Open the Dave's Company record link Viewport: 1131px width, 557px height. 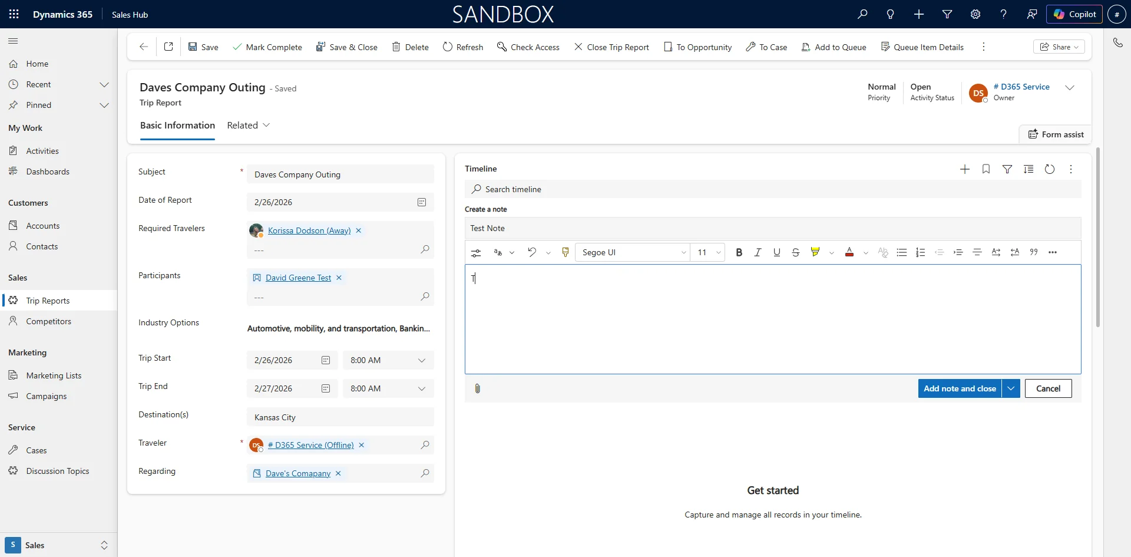297,473
